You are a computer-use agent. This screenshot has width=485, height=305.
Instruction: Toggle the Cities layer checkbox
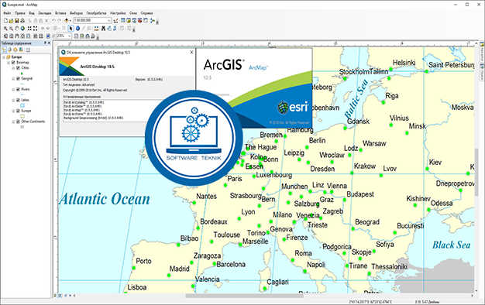pyautogui.click(x=18, y=67)
